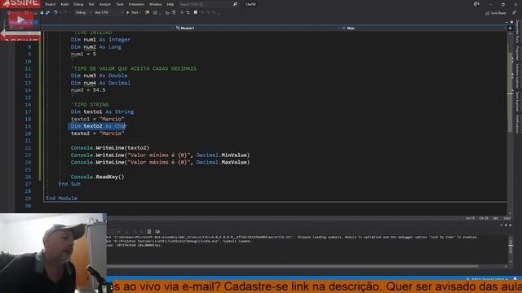
Task: Click the line 'Dim num1 As Integer'
Action: [x=100, y=40]
